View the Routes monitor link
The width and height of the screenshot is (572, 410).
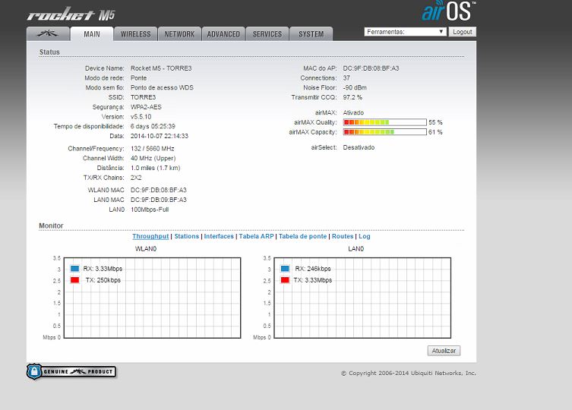[x=343, y=236]
